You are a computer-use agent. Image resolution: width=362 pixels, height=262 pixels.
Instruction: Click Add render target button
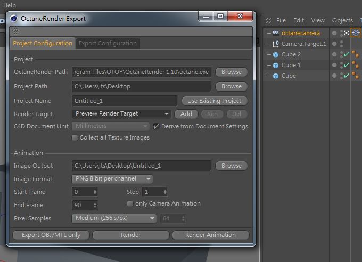coord(186,114)
